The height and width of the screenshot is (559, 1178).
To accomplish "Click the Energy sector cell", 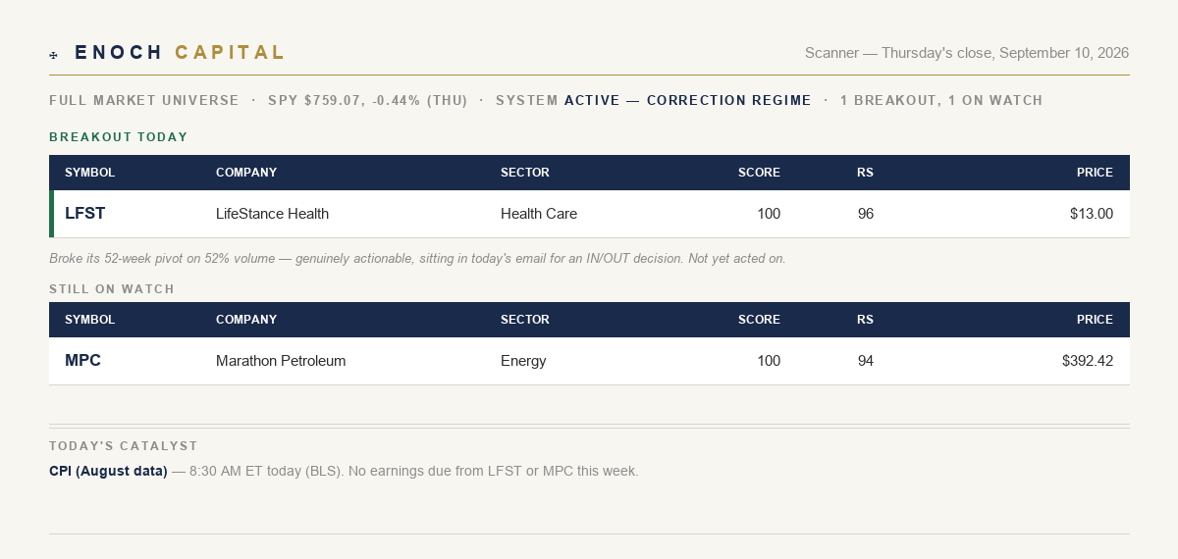I will 523,361.
